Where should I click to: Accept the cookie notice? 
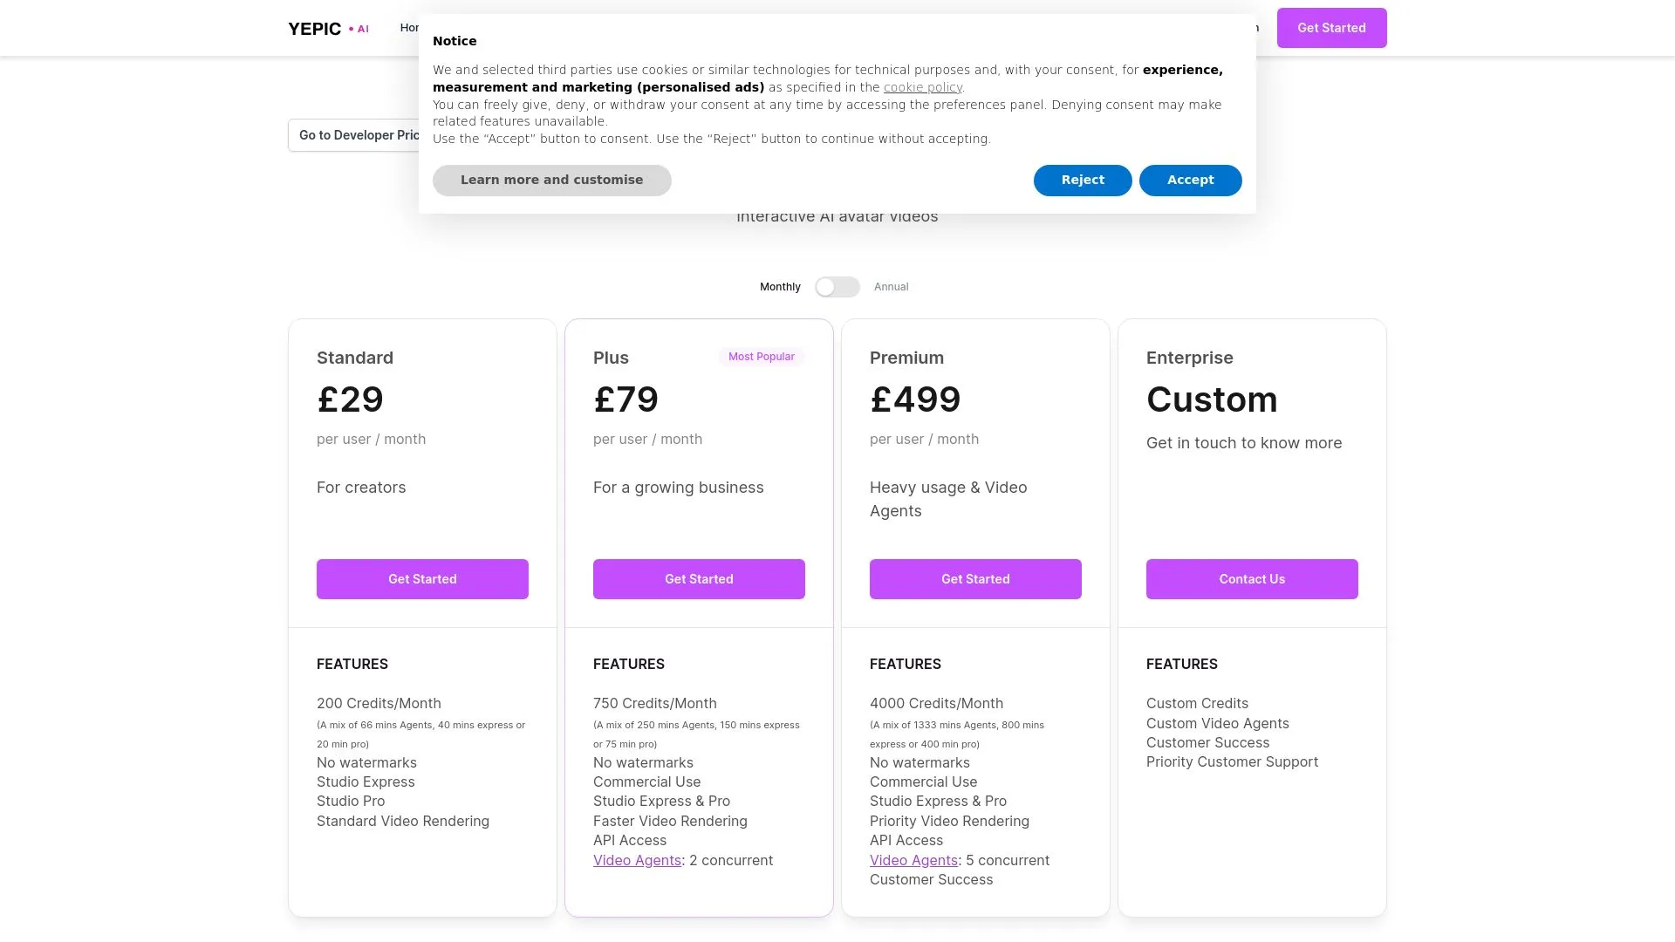click(1190, 180)
